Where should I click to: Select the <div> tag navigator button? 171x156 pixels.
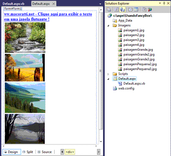click(x=70, y=152)
